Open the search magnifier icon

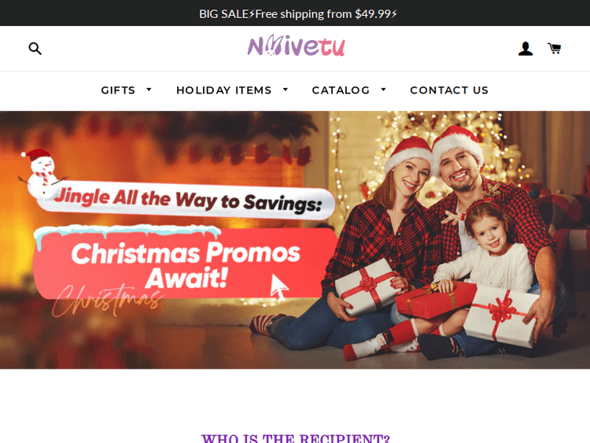(x=35, y=49)
